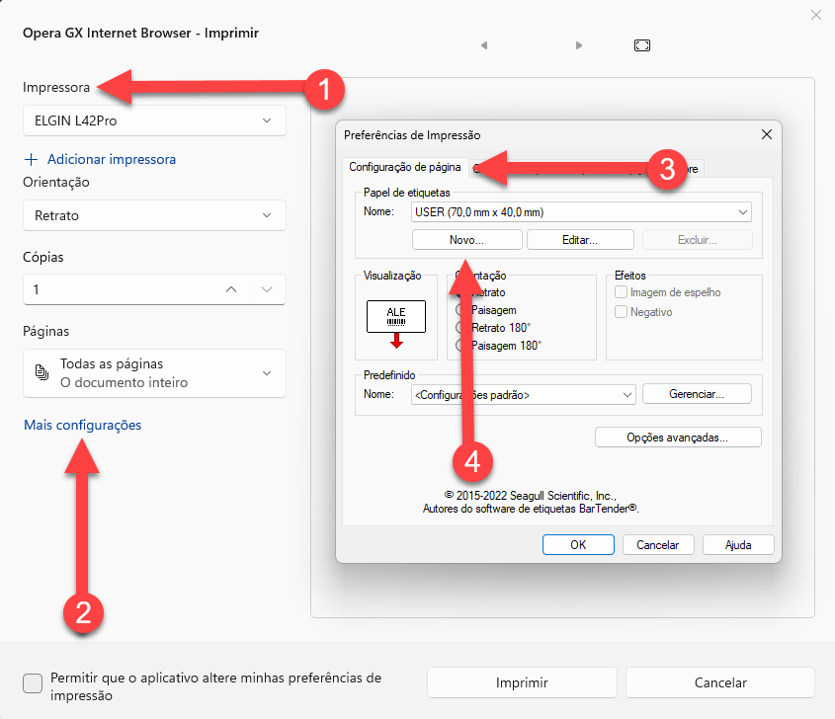The height and width of the screenshot is (719, 835).
Task: Enable Permitir que o aplicativo altere preferências
Action: pos(33,683)
